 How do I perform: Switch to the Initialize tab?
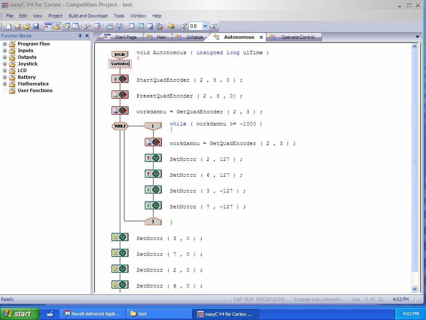point(194,37)
